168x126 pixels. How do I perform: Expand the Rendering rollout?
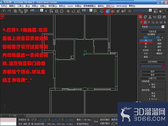click(x=153, y=71)
